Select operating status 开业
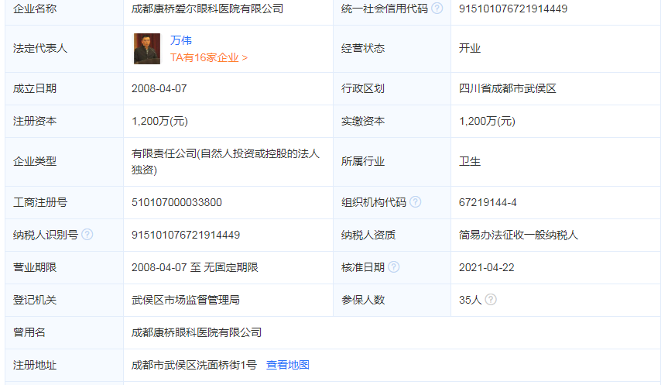 [x=470, y=48]
